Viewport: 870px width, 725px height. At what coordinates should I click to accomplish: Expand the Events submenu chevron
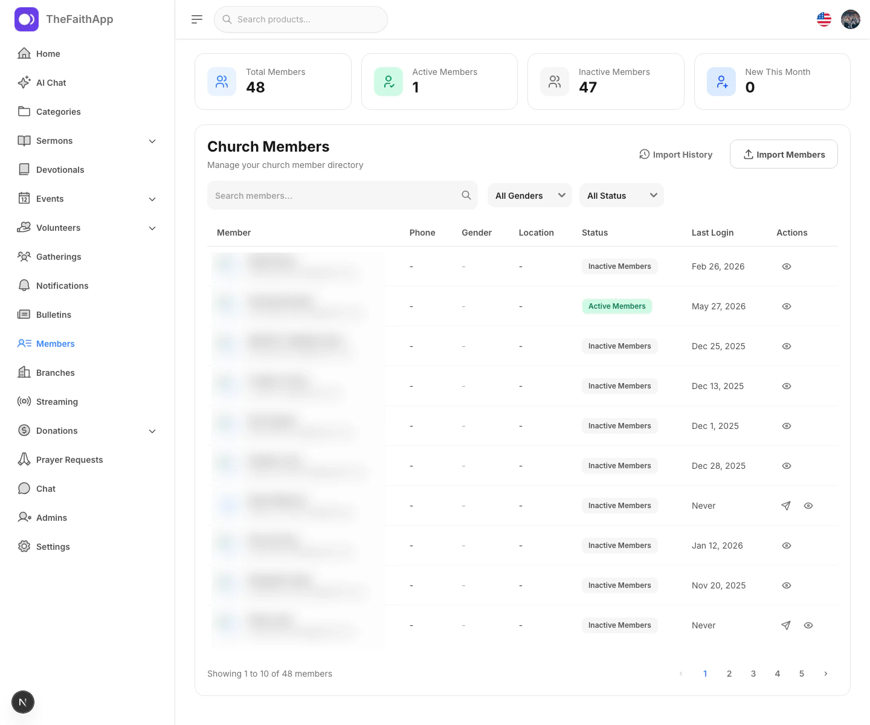[152, 199]
